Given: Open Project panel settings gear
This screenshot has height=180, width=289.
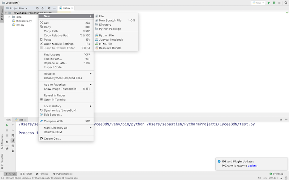Looking at the screenshot, I should (49, 8).
